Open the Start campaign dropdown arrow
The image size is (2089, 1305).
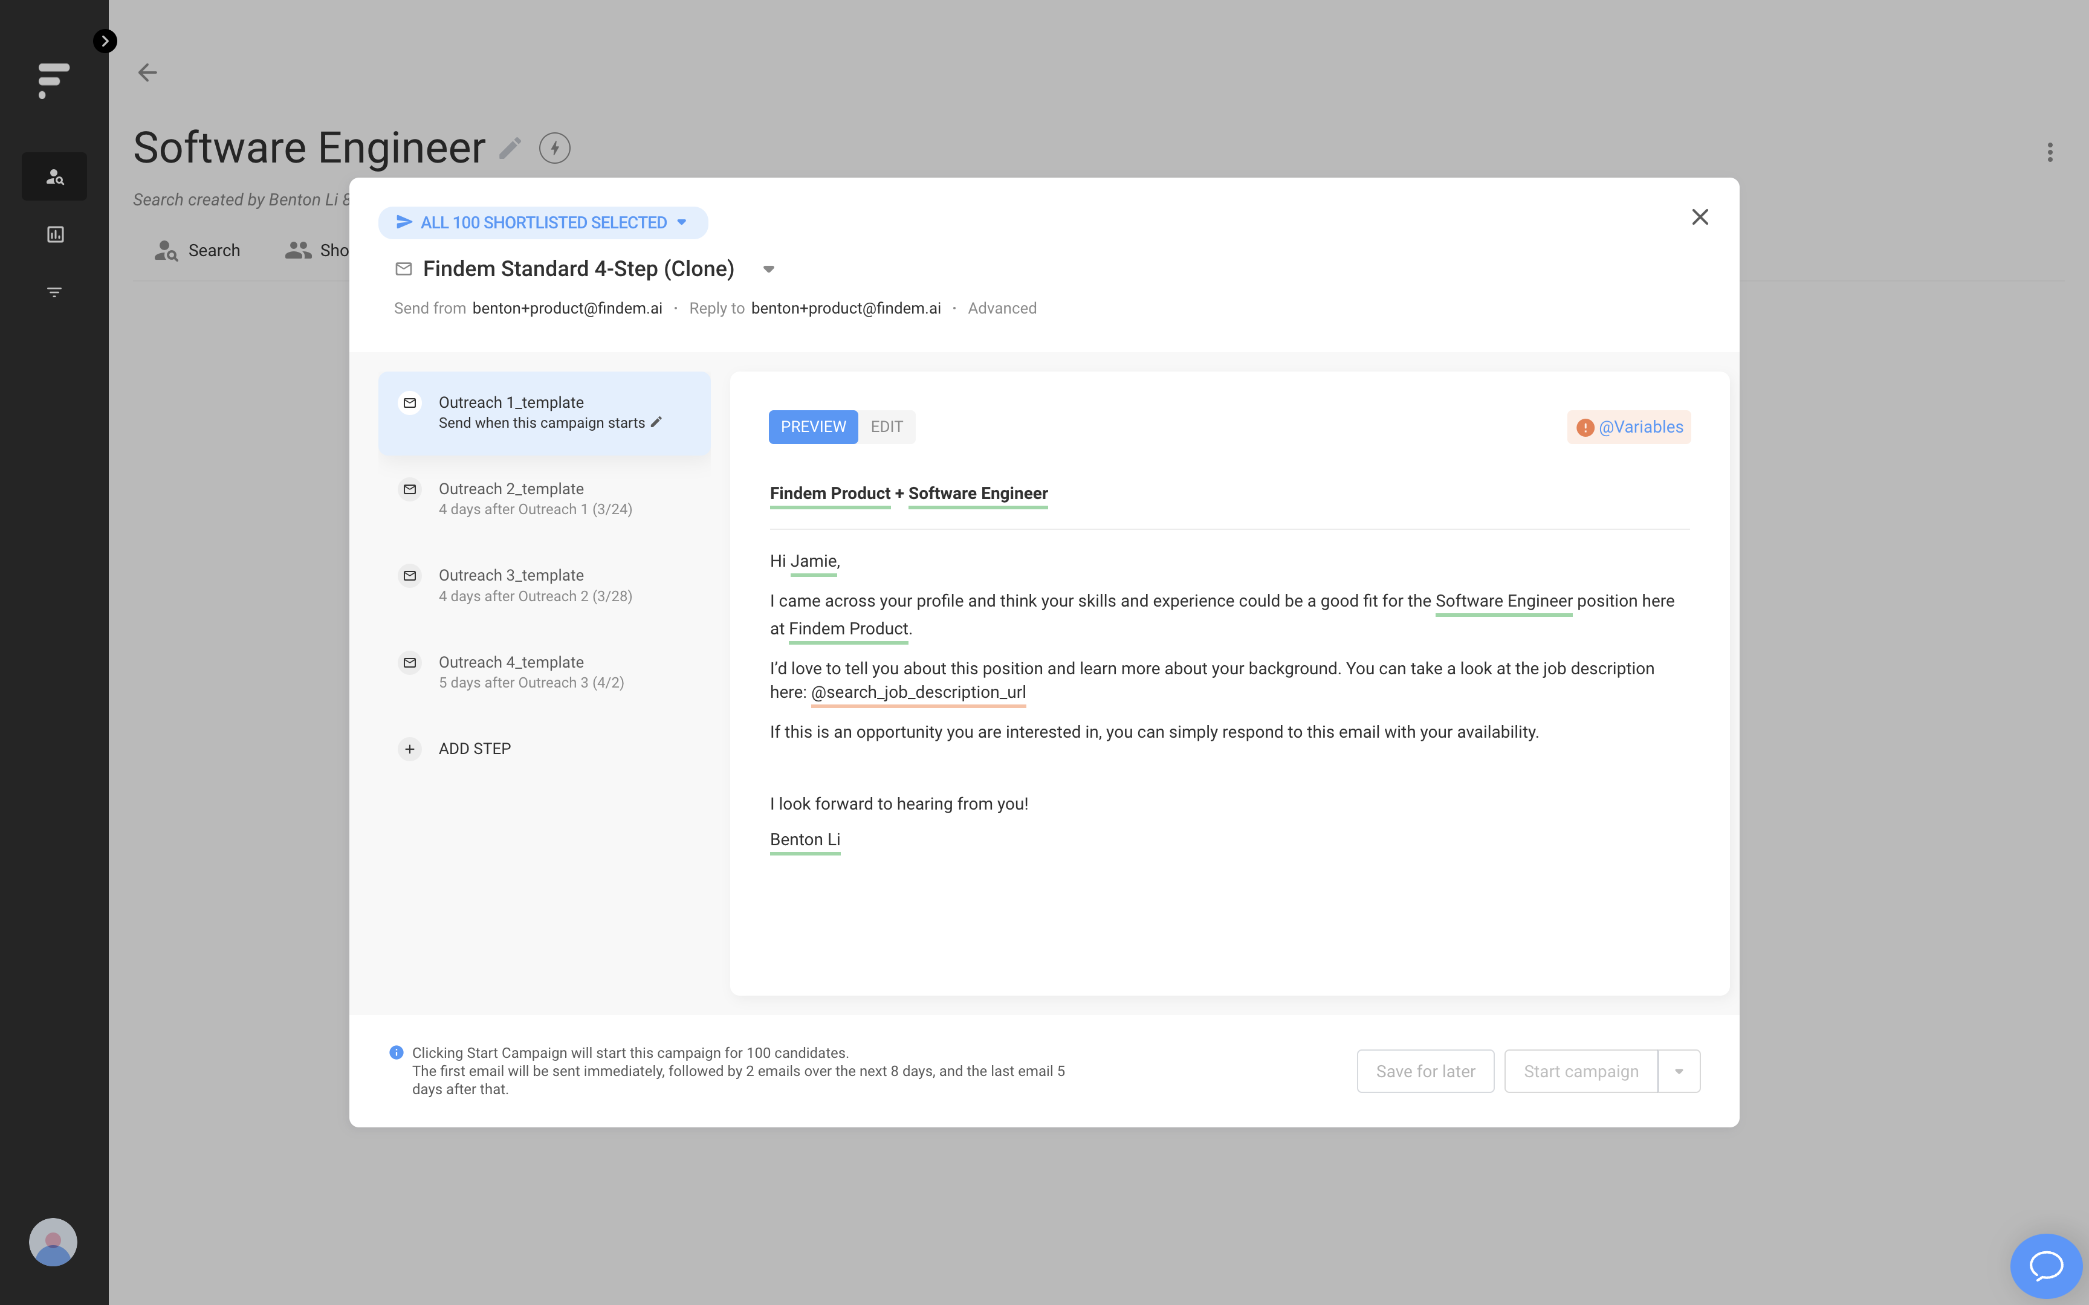(x=1679, y=1070)
